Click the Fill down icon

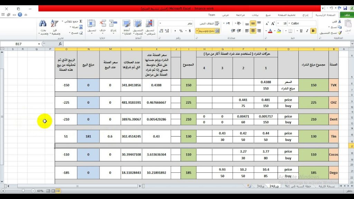(81, 27)
